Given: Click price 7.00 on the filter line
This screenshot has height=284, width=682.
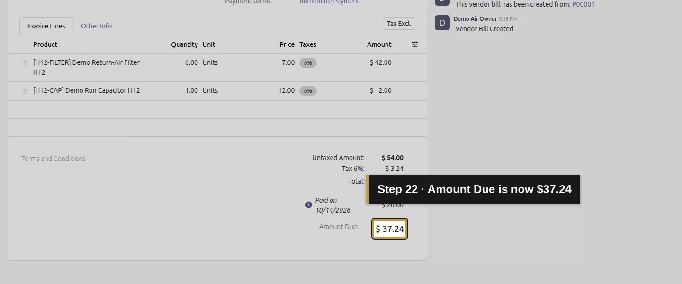Looking at the screenshot, I should click(x=288, y=62).
